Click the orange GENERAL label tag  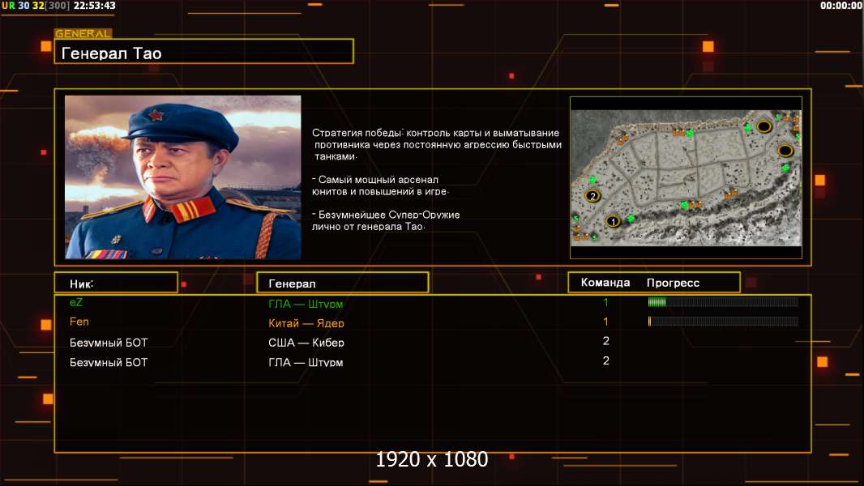pos(83,33)
